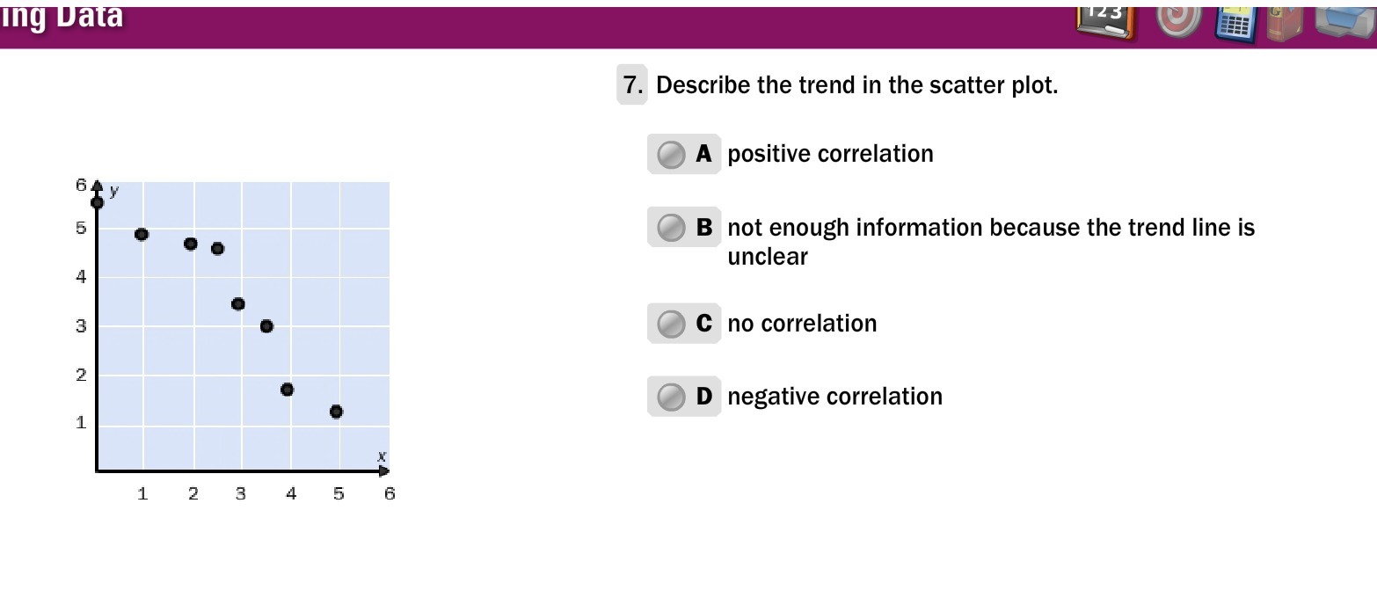
Task: Pick radio button for answer D
Action: (x=671, y=397)
